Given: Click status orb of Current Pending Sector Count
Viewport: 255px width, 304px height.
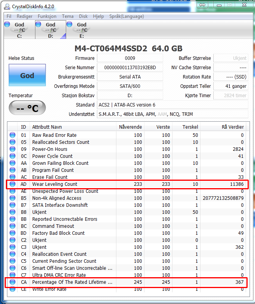Looking at the screenshot, I should tap(12, 261).
